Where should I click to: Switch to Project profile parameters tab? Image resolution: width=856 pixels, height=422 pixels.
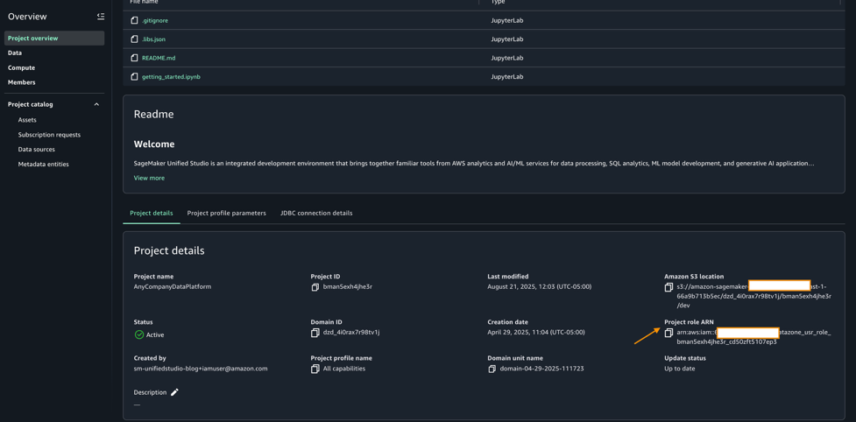tap(227, 213)
